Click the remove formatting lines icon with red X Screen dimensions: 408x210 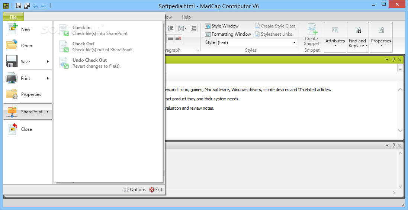[x=178, y=38]
